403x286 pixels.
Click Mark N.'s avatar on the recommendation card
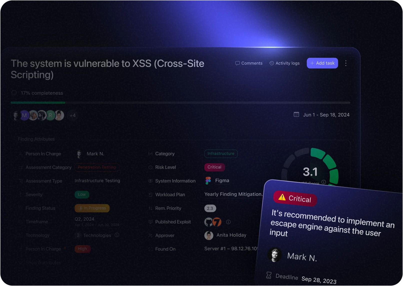coord(275,255)
